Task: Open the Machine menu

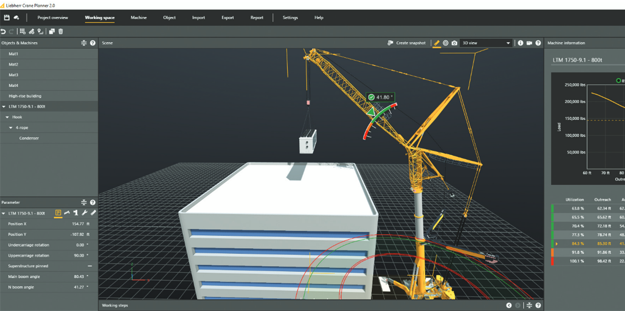Action: [x=138, y=18]
